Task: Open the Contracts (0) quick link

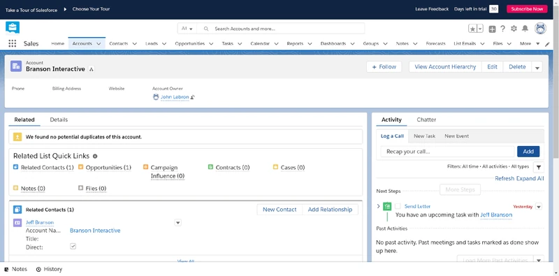Action: coord(233,168)
